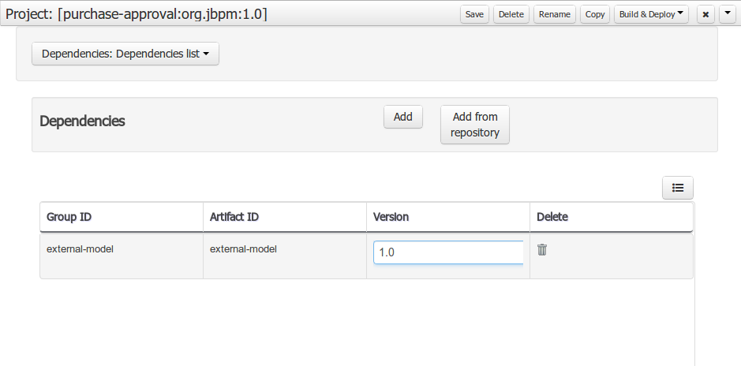This screenshot has width=741, height=366.
Task: Select the Version column header
Action: (x=391, y=217)
